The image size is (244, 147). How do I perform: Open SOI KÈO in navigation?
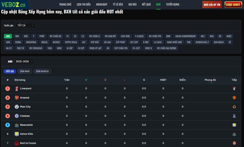132,5
